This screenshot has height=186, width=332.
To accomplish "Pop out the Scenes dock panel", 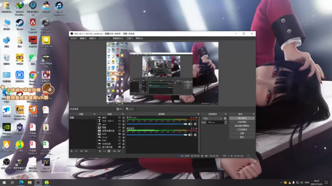I will point(95,114).
